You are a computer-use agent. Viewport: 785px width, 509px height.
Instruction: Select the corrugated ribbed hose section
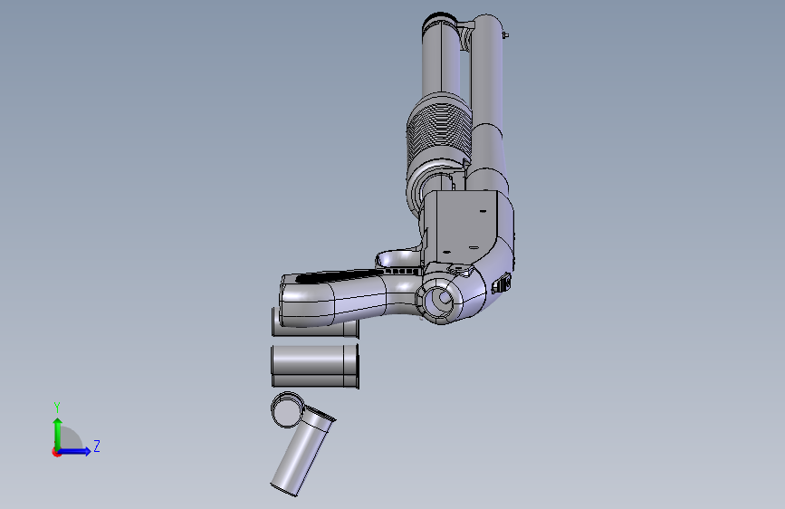click(439, 132)
